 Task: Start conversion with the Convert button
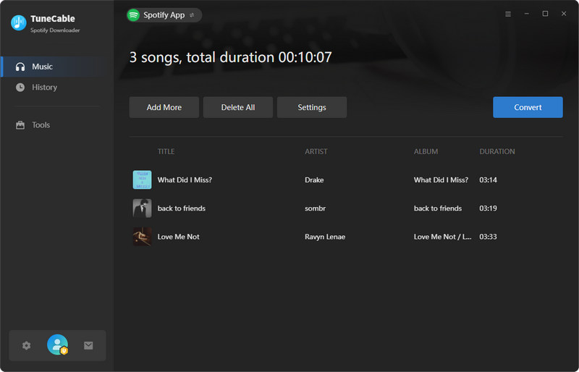click(x=528, y=107)
